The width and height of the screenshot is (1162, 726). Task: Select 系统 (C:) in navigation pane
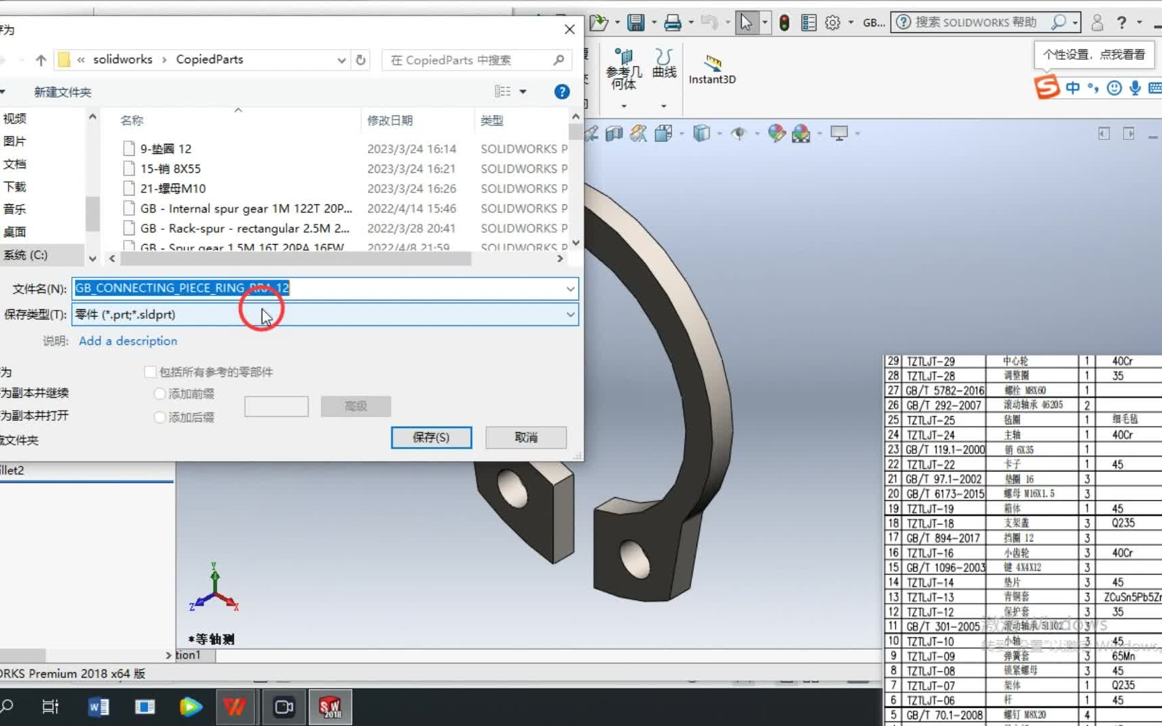(x=26, y=255)
